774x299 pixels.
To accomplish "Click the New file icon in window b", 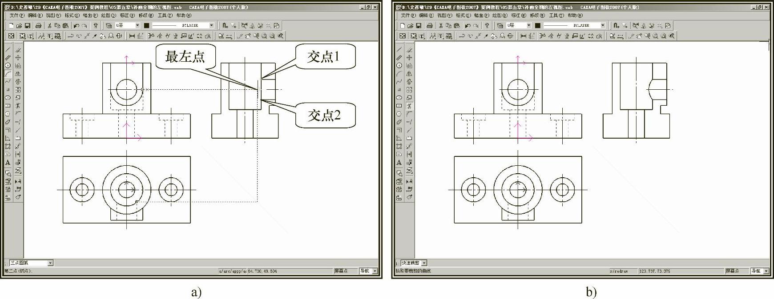I will click(x=403, y=26).
